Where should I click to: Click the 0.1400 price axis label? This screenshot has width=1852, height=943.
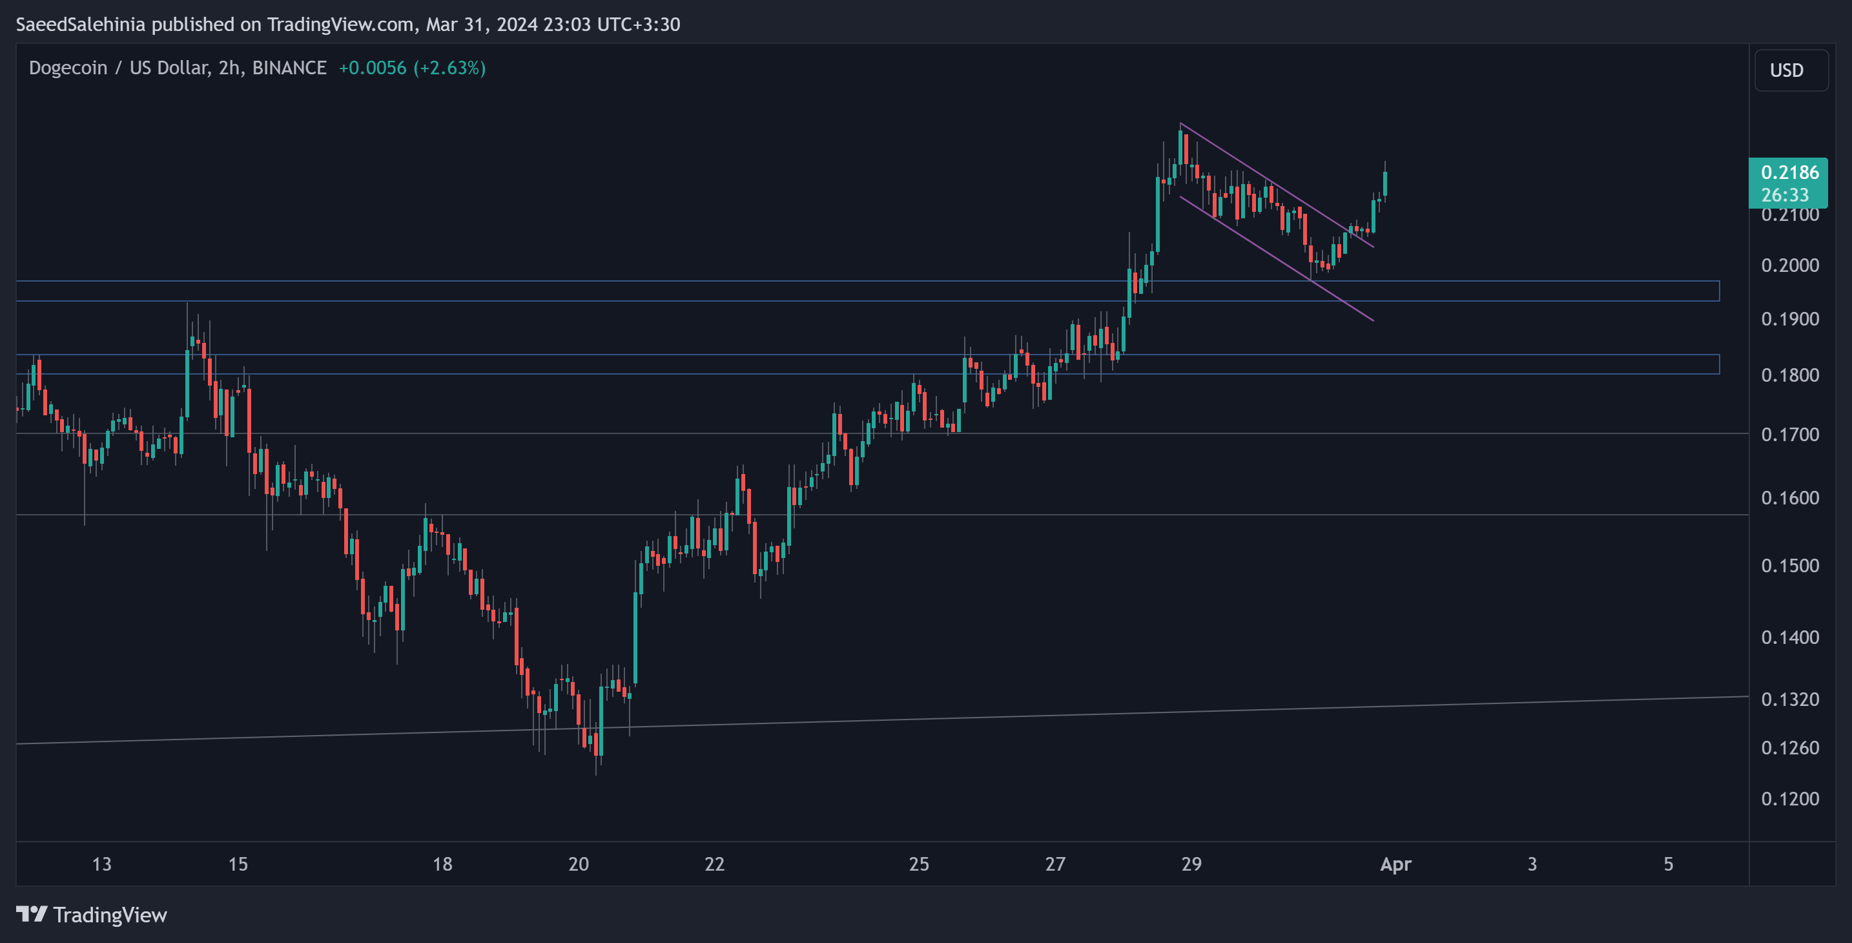[x=1790, y=637]
